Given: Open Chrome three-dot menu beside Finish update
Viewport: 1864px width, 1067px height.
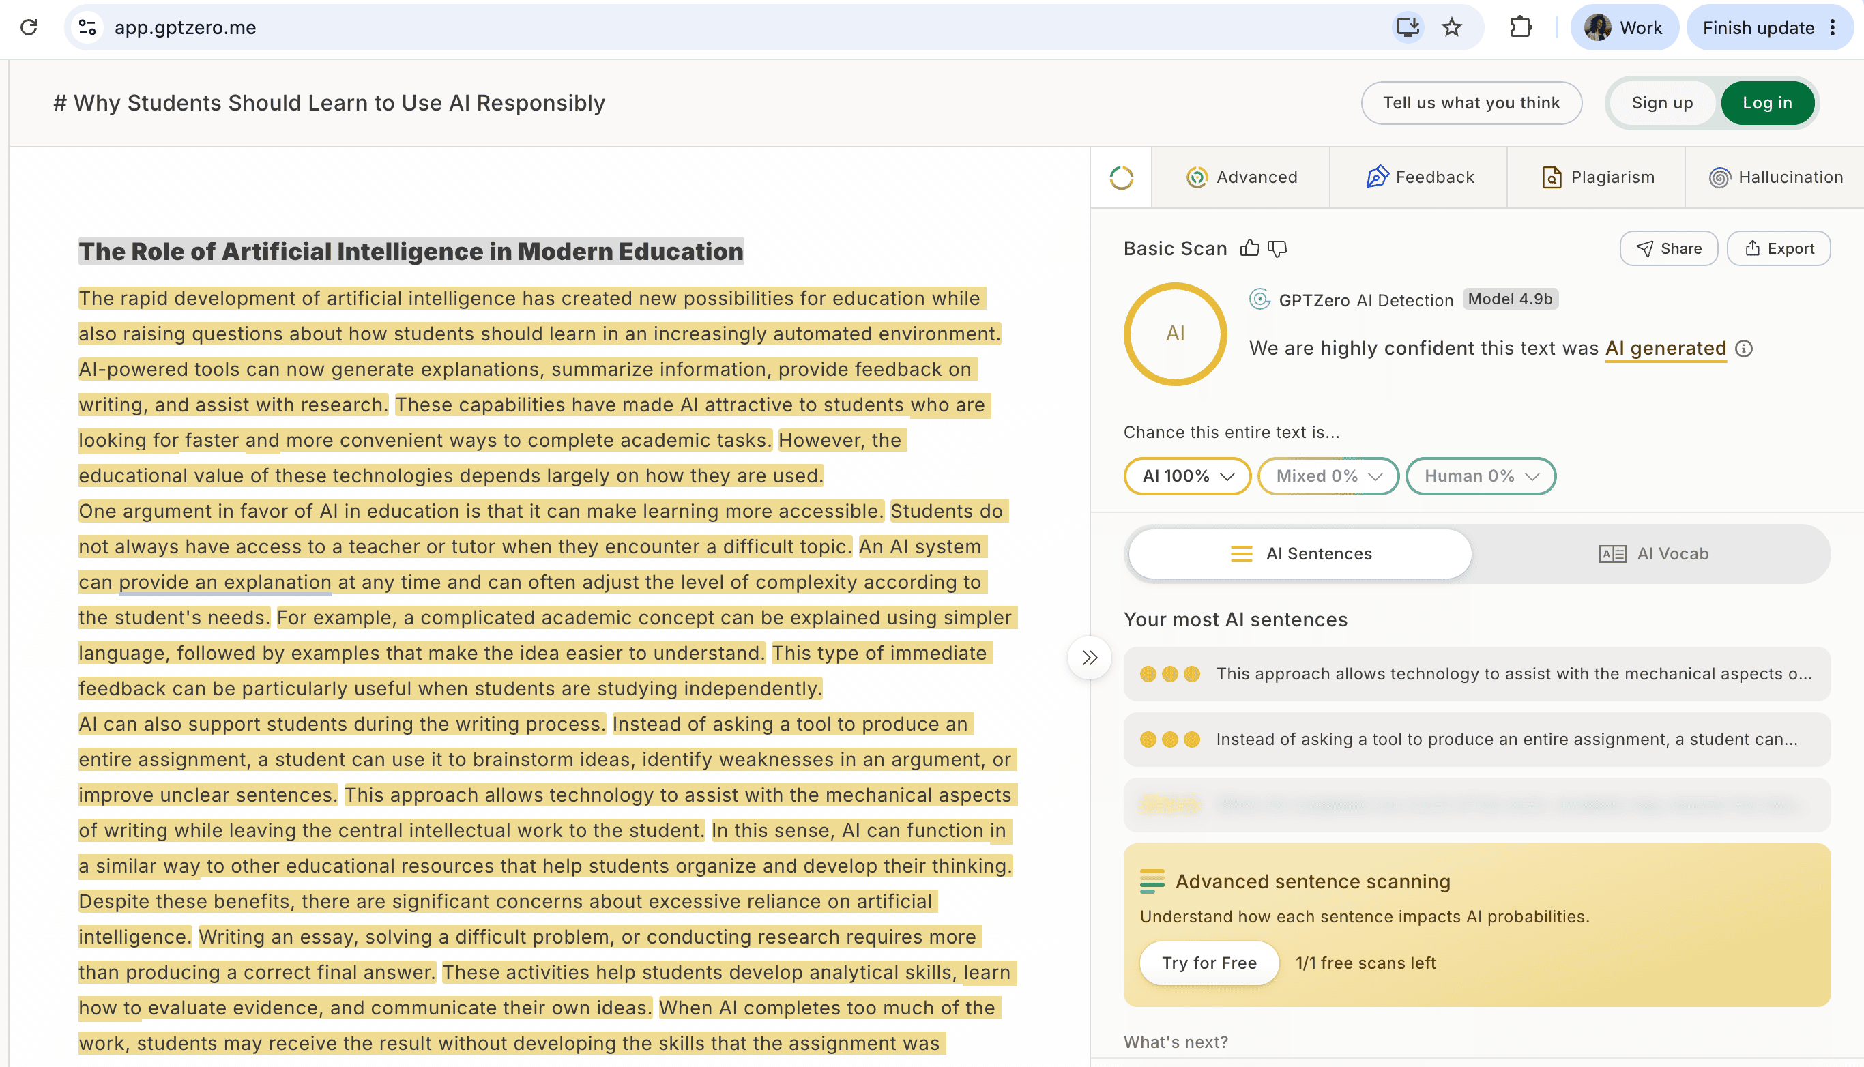Looking at the screenshot, I should (1833, 28).
